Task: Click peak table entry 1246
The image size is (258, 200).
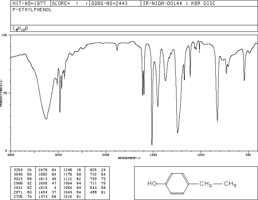Action: (67, 170)
